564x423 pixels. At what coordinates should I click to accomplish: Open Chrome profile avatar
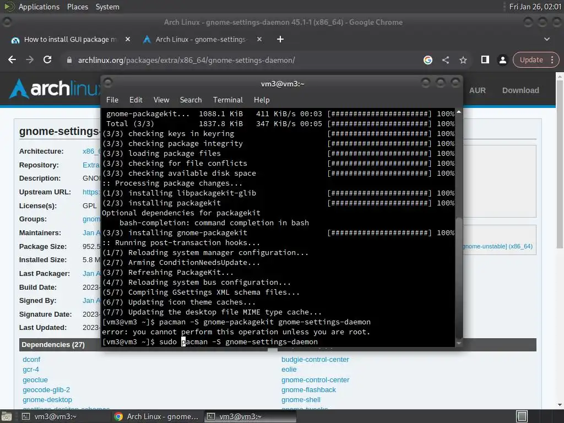[502, 59]
